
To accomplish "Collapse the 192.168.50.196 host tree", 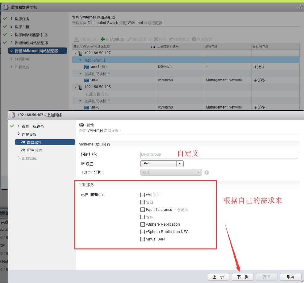I will click(x=76, y=87).
